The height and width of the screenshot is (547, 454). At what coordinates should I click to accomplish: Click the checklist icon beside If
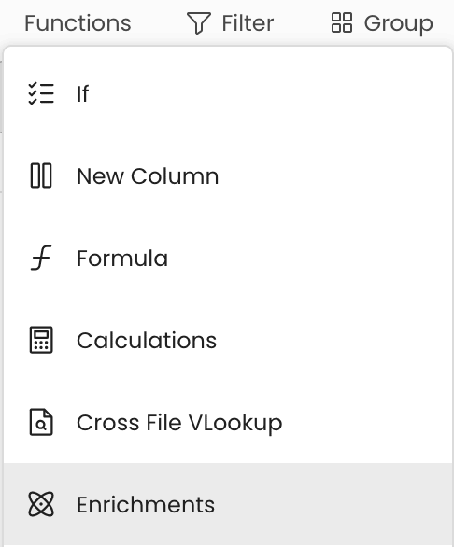(x=41, y=93)
